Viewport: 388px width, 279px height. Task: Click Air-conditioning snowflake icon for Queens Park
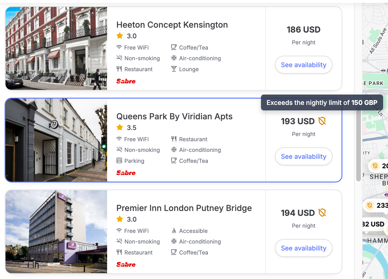click(174, 150)
